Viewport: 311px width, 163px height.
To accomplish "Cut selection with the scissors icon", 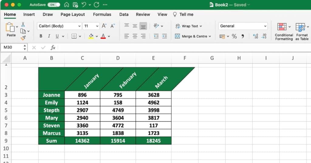I will coord(23,24).
